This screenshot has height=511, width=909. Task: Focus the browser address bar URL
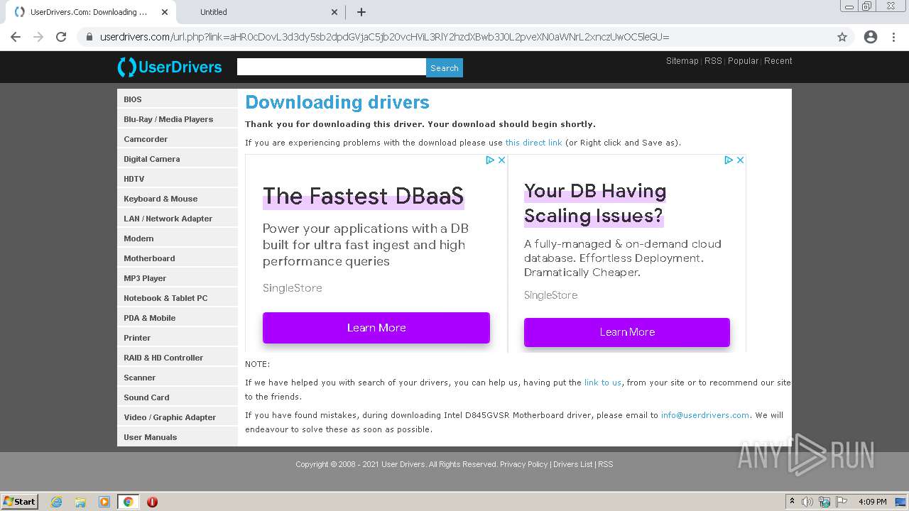[384, 37]
